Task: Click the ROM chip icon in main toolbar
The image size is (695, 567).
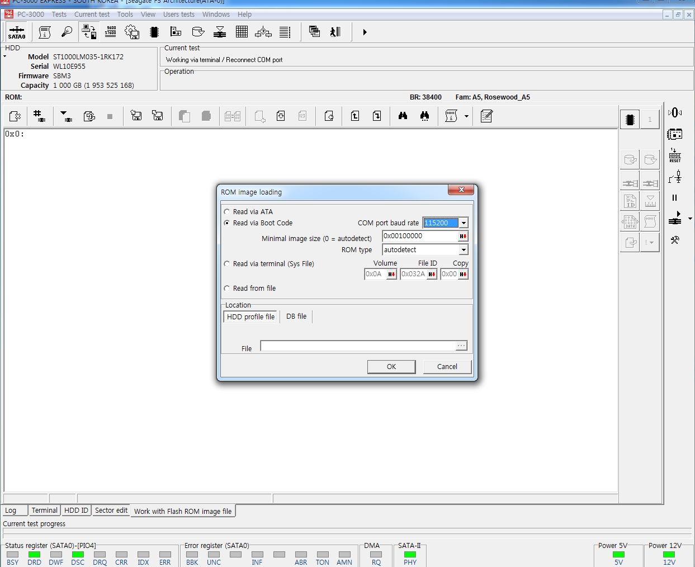Action: (x=154, y=32)
